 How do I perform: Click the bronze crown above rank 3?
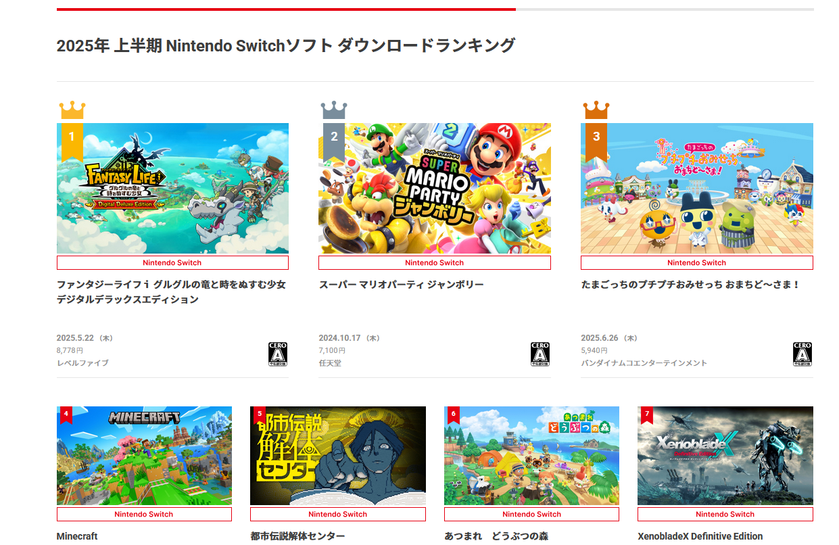[x=596, y=110]
